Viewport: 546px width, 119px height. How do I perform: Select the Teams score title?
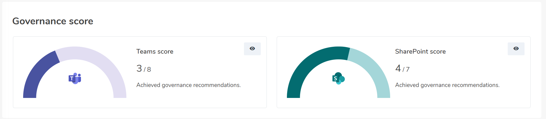(x=155, y=51)
